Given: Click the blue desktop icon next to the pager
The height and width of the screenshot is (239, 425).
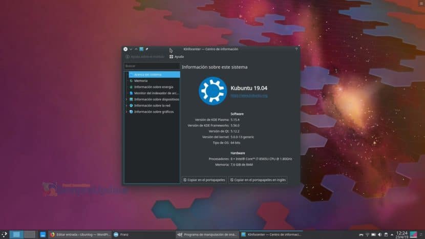Looking at the screenshot, I should (x=43, y=235).
